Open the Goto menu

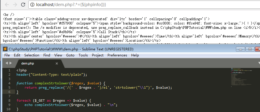(70, 55)
